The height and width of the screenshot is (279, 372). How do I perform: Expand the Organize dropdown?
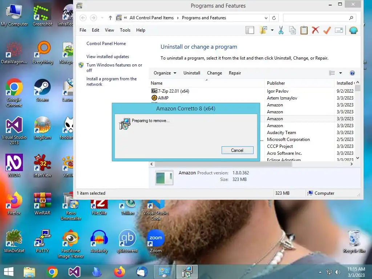click(x=165, y=73)
